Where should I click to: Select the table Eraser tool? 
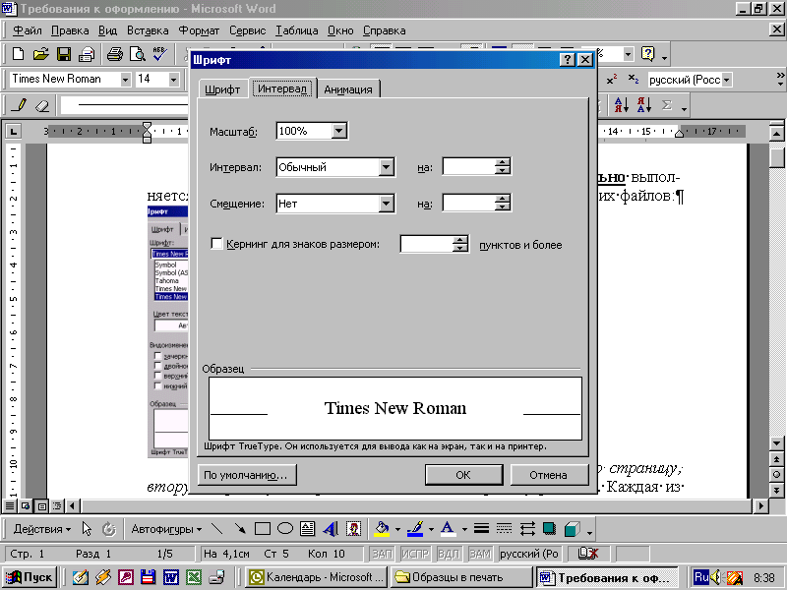42,105
